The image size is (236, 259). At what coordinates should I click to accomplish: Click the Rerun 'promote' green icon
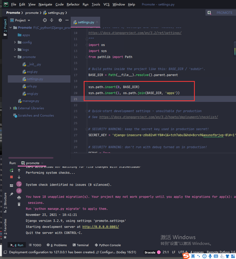pos(11,170)
